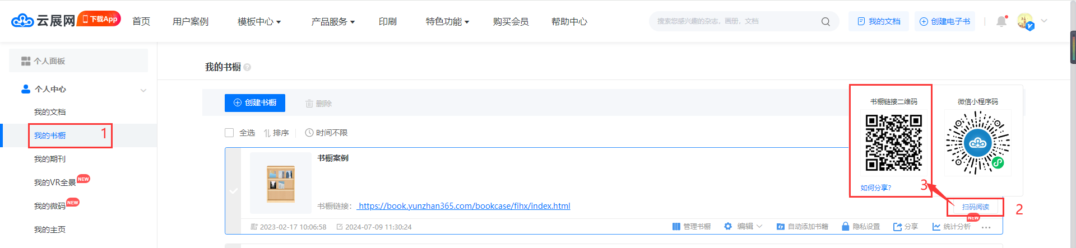The image size is (1076, 248).
Task: Open the more options ellipsis
Action: click(x=986, y=227)
